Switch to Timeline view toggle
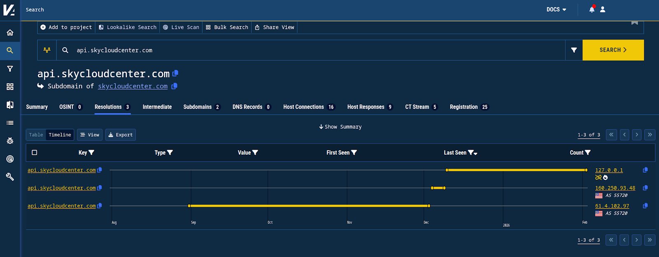Screen dimensions: 659x257 pyautogui.click(x=60, y=135)
